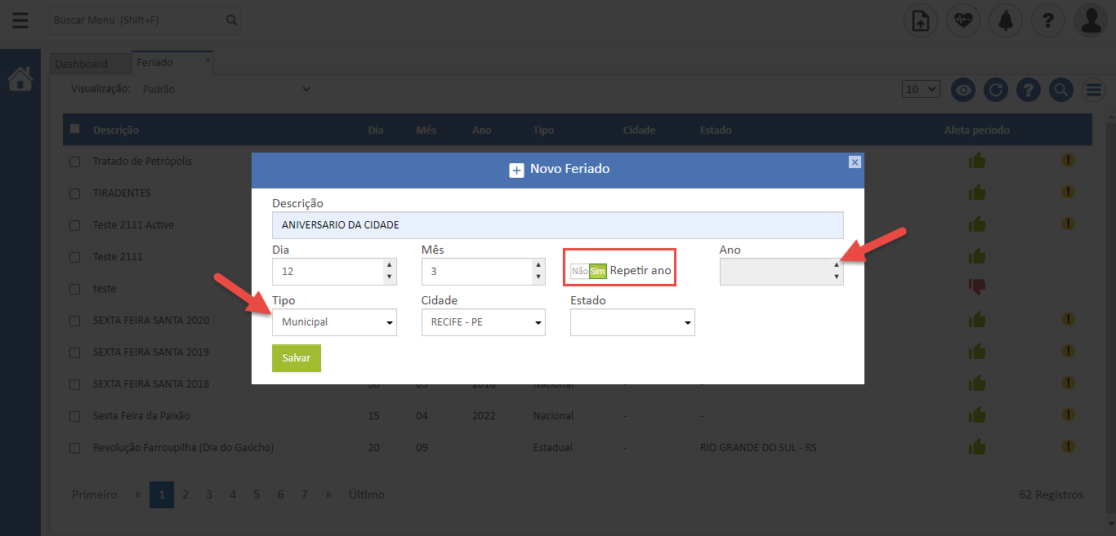Switch to the Dashboard tab

[x=82, y=64]
